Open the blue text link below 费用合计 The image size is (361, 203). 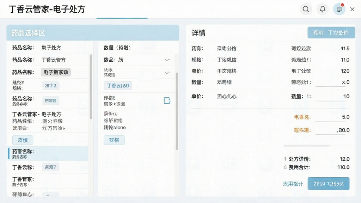[293, 184]
